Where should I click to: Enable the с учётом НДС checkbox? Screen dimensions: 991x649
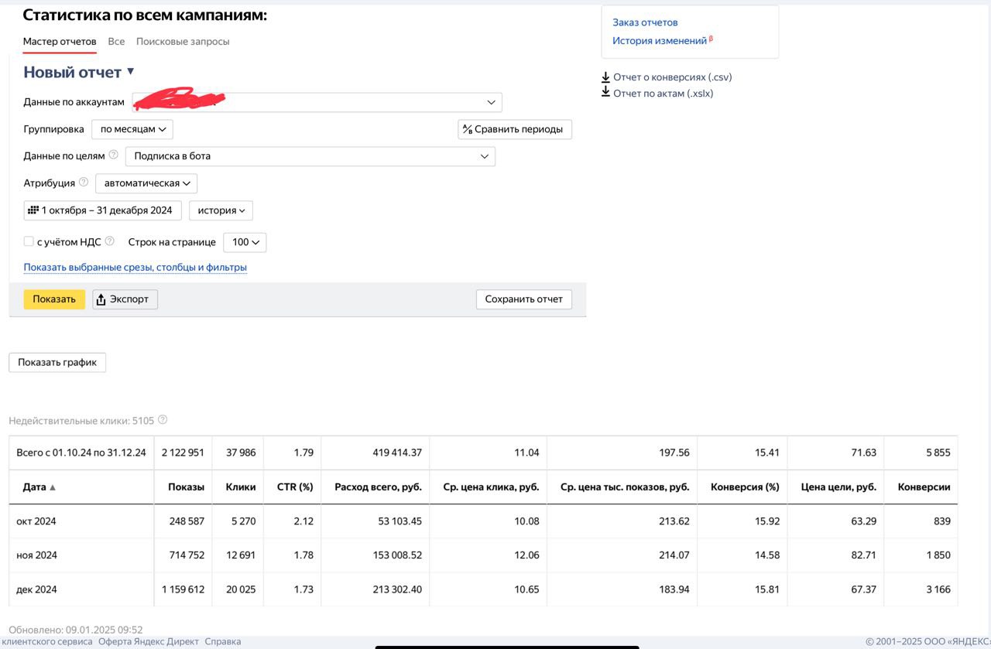29,241
